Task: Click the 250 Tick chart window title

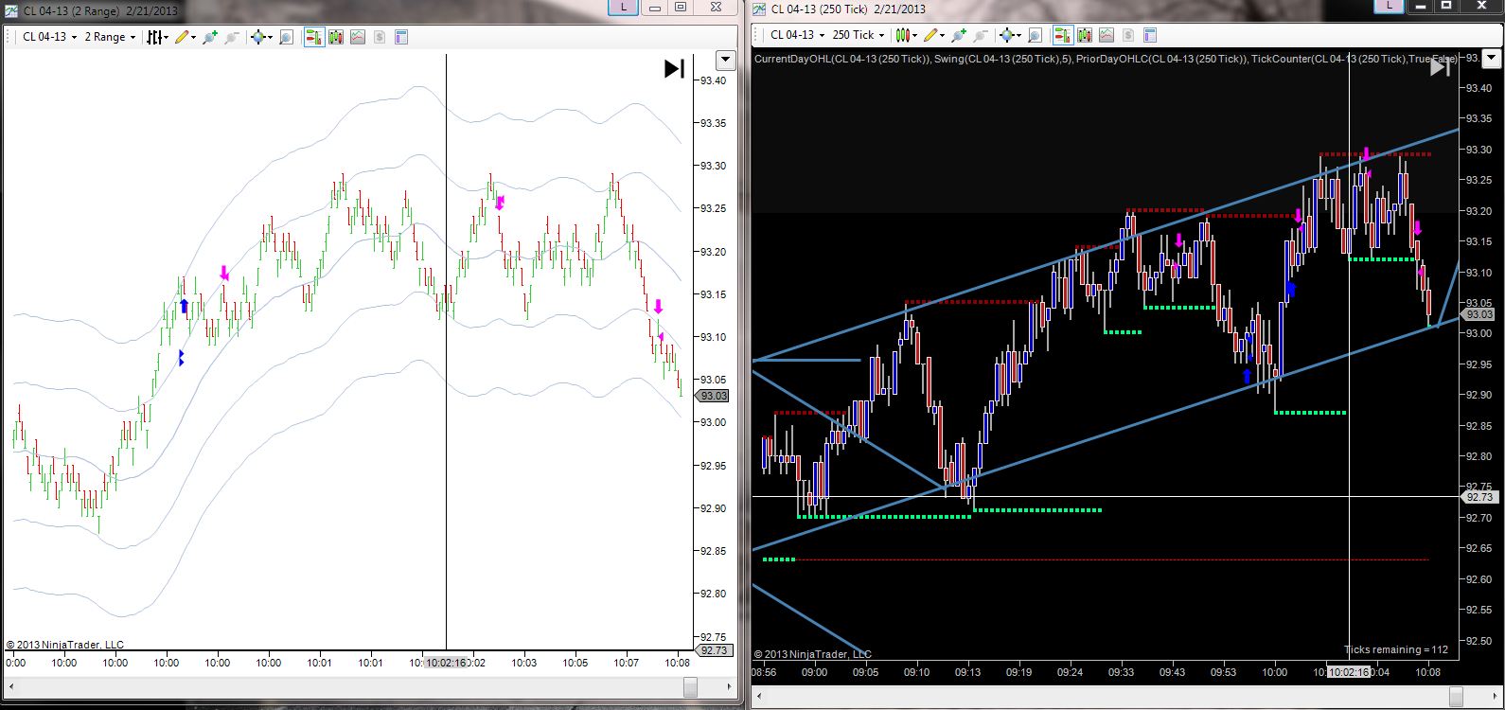Action: (848, 9)
